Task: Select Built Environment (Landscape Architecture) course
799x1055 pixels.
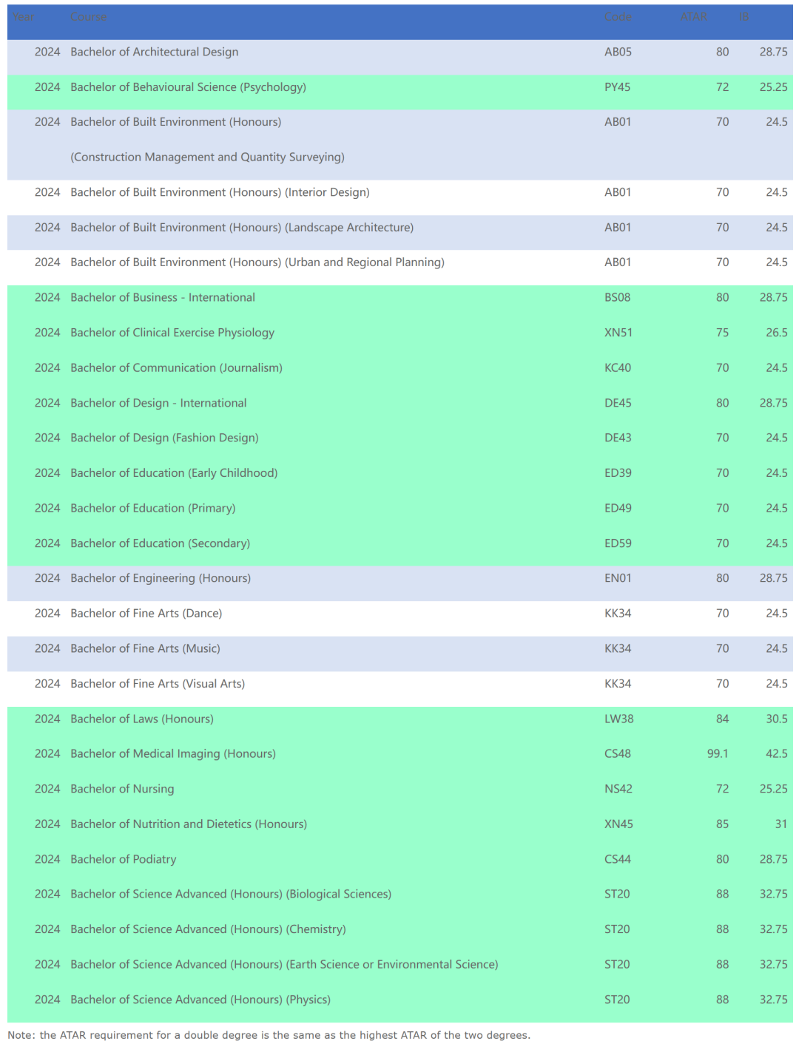Action: click(x=242, y=228)
